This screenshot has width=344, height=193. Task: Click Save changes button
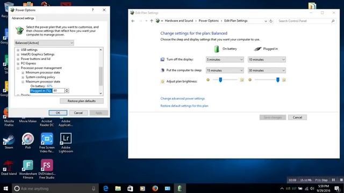tap(273, 117)
